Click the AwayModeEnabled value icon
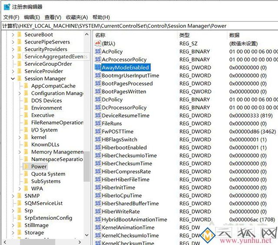The width and height of the screenshot is (278, 245). [98, 67]
